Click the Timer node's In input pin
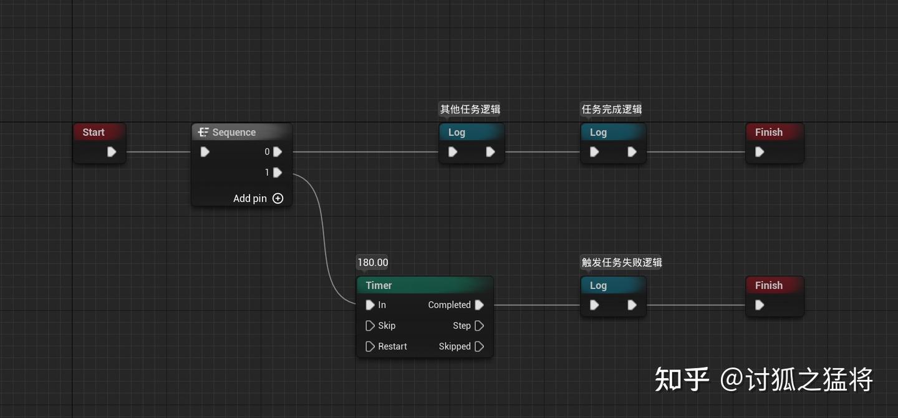The image size is (898, 418). tap(370, 305)
